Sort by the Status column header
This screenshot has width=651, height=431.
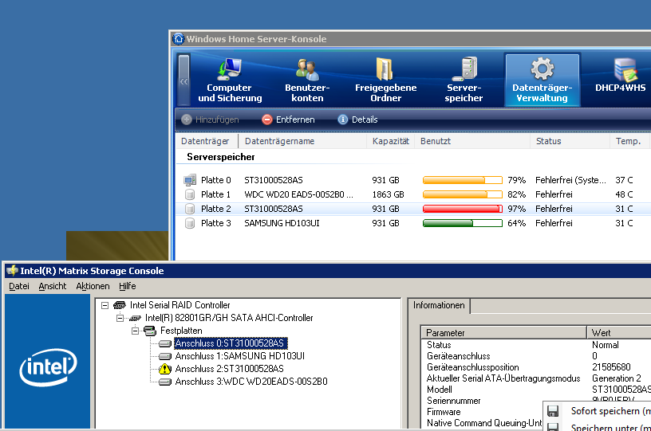coord(570,141)
